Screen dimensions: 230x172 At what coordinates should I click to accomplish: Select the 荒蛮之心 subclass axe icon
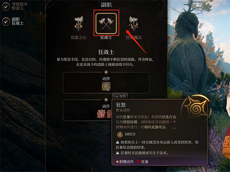[79, 23]
